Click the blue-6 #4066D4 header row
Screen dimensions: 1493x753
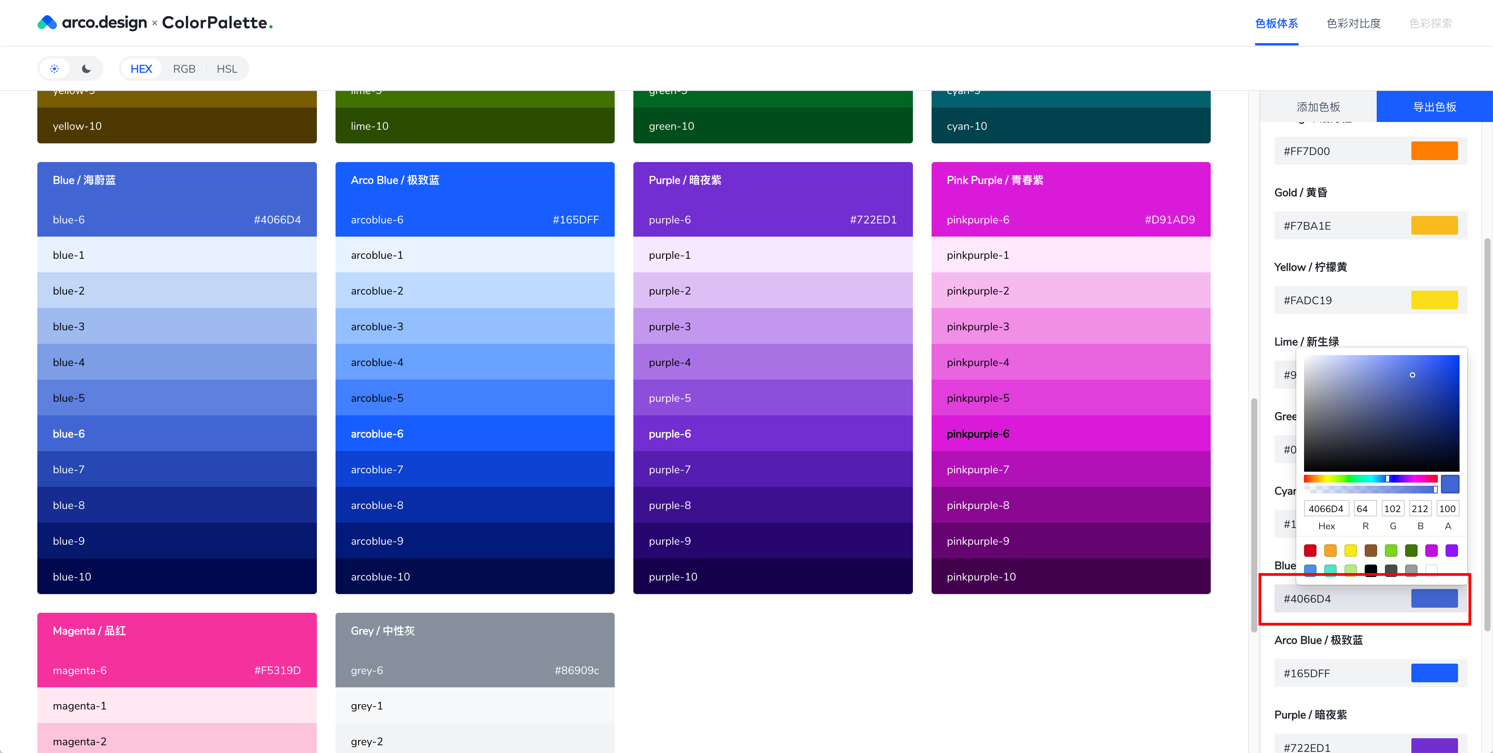point(177,220)
